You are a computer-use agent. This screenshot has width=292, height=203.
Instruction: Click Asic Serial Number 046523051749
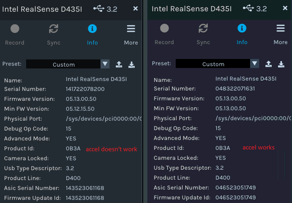click(x=236, y=188)
